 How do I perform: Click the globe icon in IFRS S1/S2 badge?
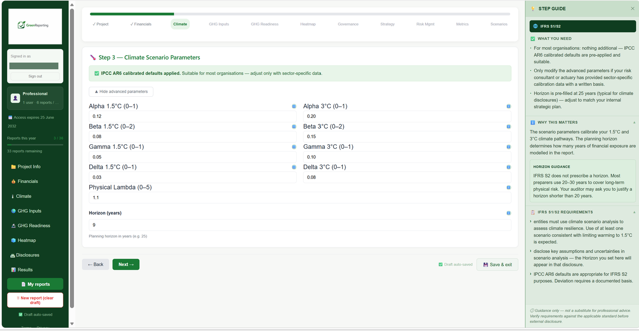click(x=535, y=26)
